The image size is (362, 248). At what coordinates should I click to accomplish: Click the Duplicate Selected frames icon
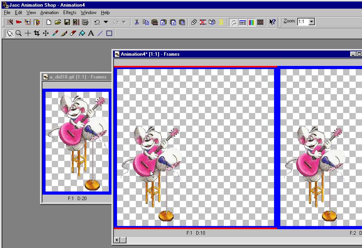click(194, 22)
